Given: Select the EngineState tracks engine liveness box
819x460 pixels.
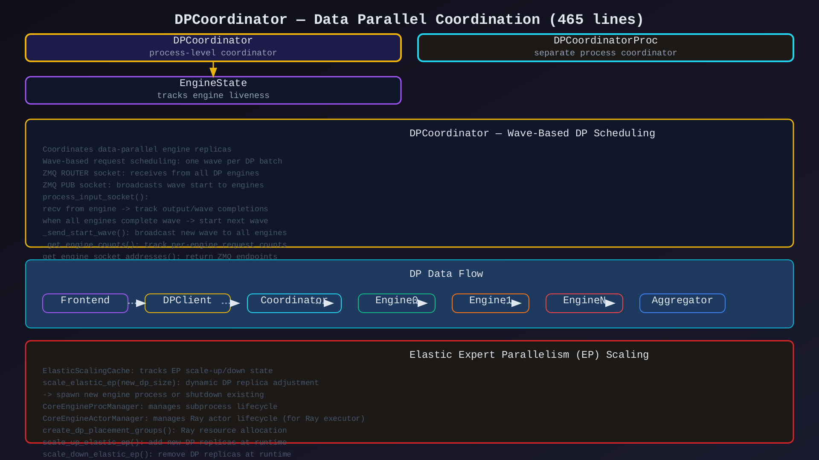Looking at the screenshot, I should (213, 90).
